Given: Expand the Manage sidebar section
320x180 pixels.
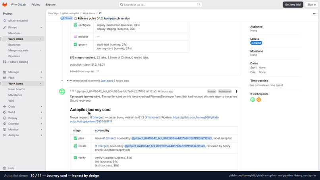Looking at the screenshot, I should point(41,72).
